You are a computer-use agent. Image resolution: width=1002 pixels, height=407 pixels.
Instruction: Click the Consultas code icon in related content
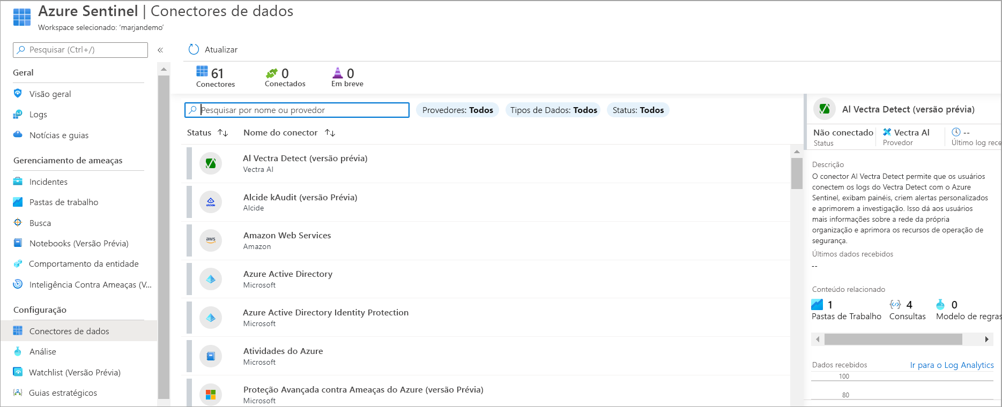click(x=895, y=304)
